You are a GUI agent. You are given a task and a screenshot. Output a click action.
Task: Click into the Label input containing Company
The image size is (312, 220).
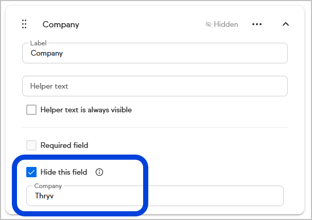point(154,53)
